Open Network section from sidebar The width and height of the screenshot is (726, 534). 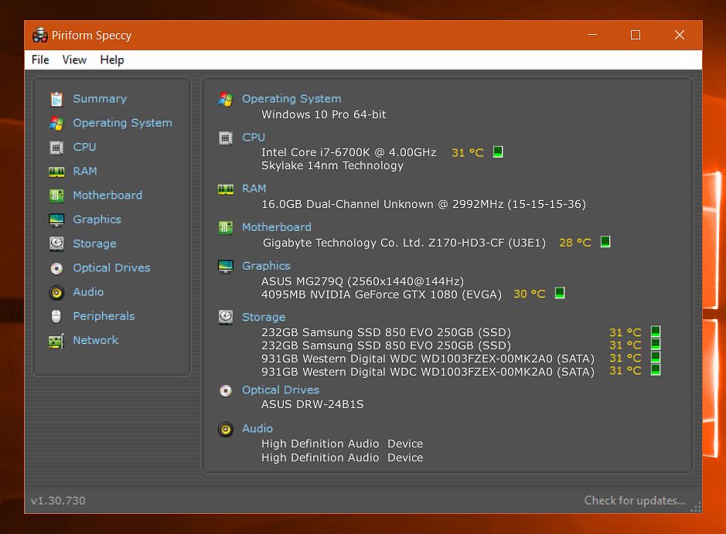(96, 340)
